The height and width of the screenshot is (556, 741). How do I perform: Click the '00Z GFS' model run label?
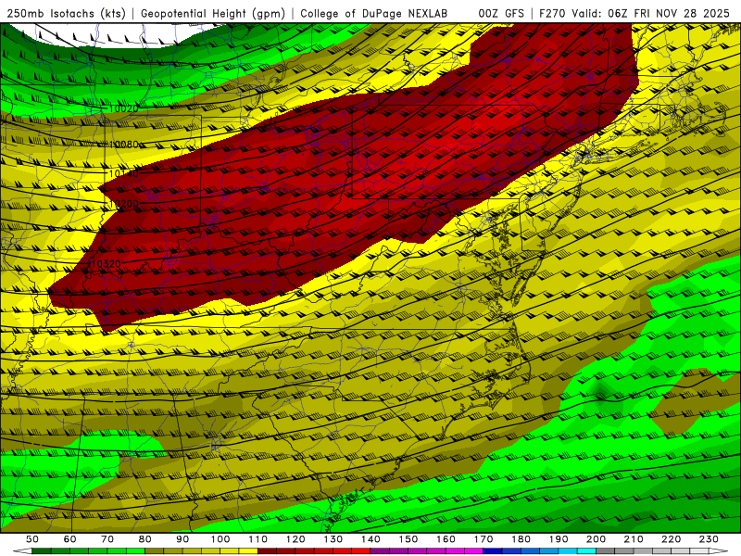click(x=501, y=14)
